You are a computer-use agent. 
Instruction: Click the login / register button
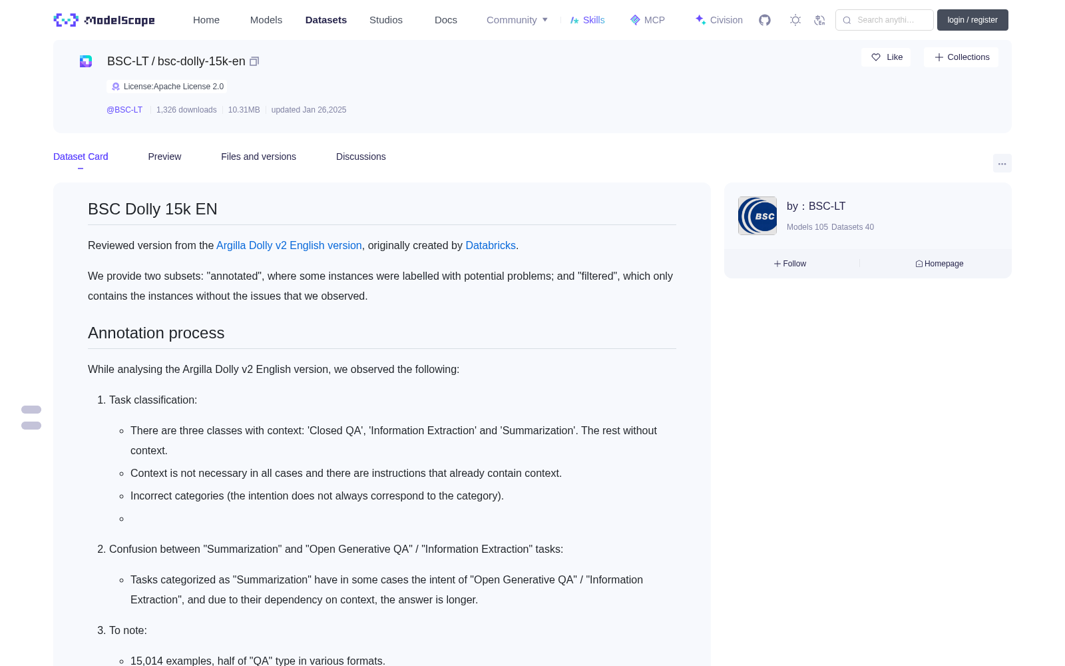(x=972, y=20)
